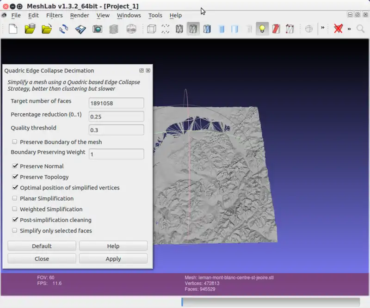370x308 pixels.
Task: Enable Planar Simplification checkbox
Action: click(15, 198)
